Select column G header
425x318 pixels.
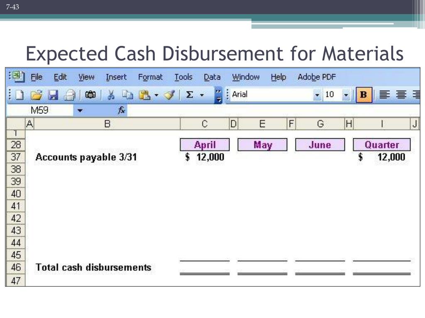320,124
